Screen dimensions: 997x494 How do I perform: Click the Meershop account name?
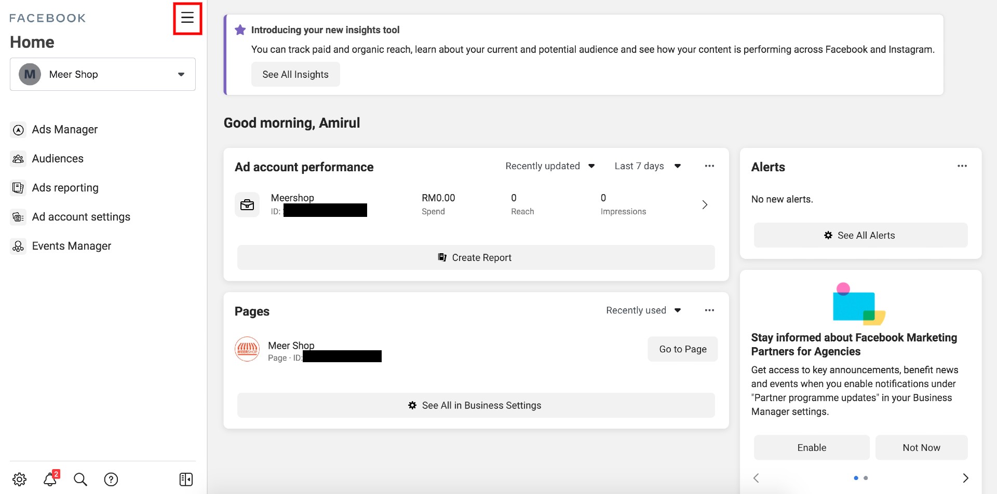tap(292, 198)
